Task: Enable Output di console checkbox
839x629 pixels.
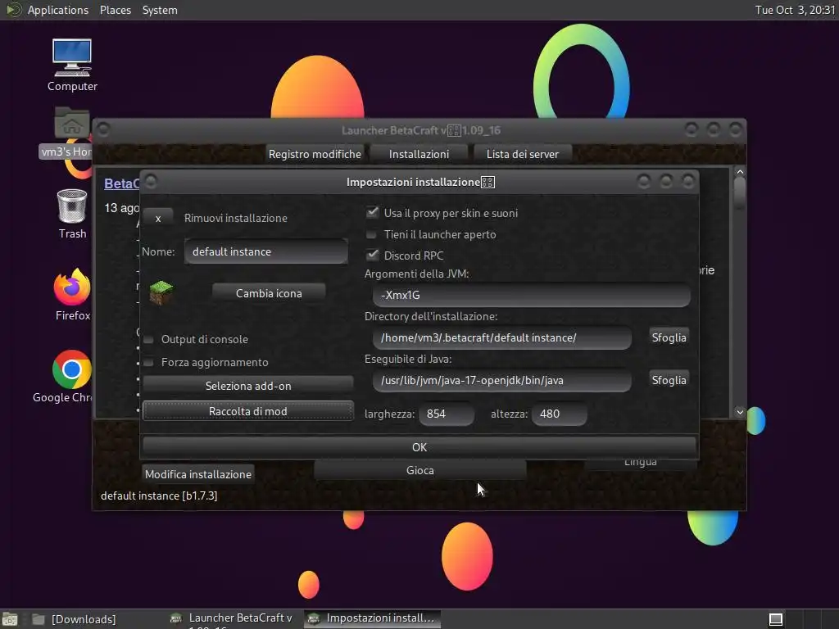Action: tap(149, 339)
